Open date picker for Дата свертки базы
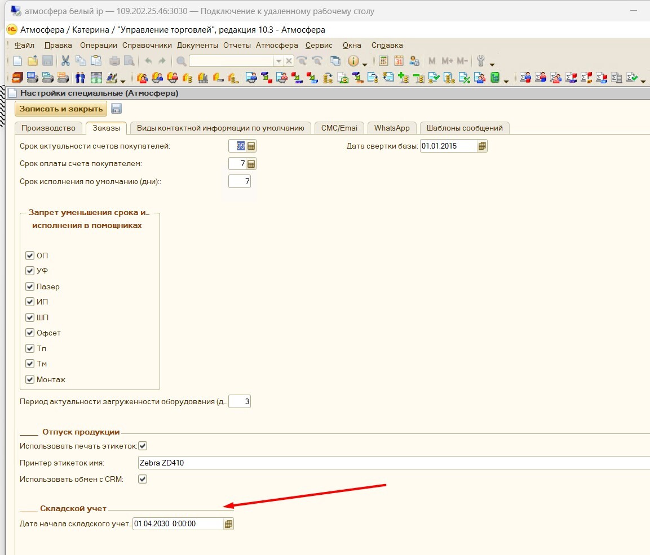 (482, 146)
